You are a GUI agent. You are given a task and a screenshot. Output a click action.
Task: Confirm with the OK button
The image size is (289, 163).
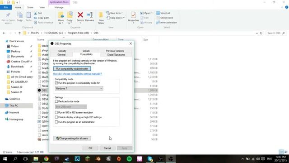pos(90,148)
